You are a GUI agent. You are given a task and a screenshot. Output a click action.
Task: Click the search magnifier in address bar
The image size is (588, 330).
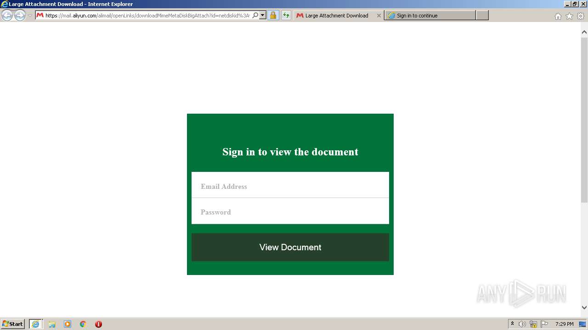tap(255, 16)
